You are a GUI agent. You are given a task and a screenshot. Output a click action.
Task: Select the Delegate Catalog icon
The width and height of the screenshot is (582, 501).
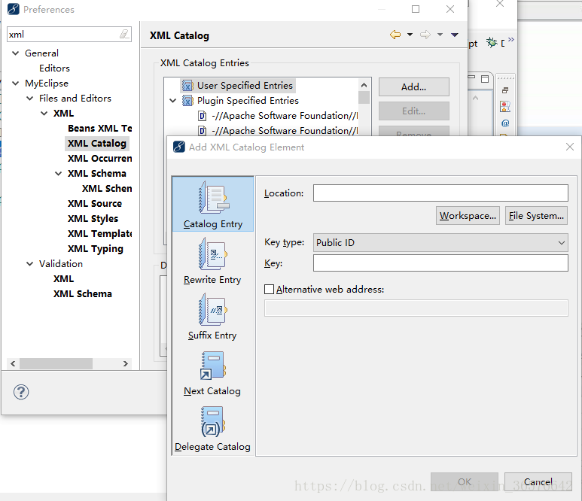click(212, 422)
